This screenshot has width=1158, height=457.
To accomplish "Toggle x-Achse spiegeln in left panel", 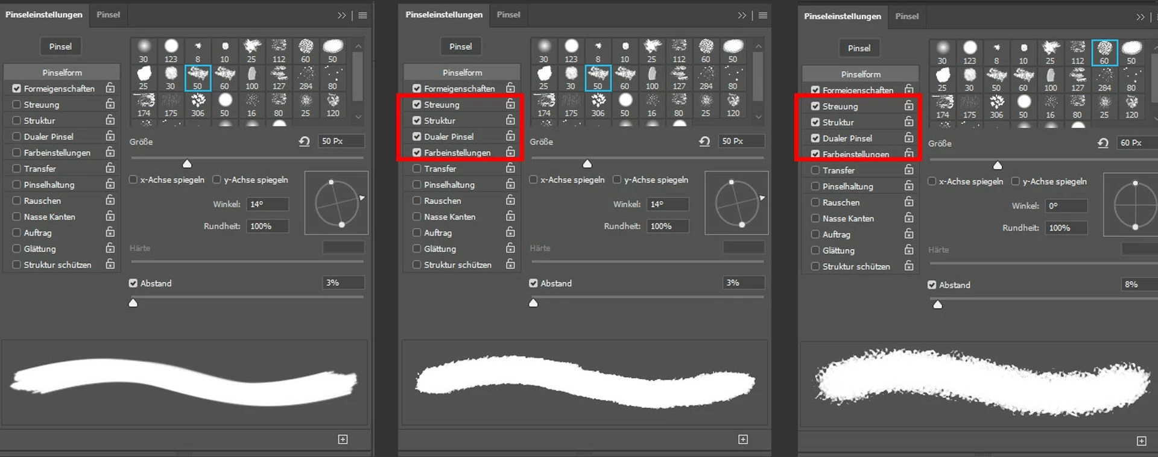I will (x=133, y=179).
